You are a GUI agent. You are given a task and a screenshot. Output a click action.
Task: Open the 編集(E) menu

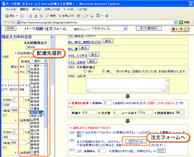point(24,10)
